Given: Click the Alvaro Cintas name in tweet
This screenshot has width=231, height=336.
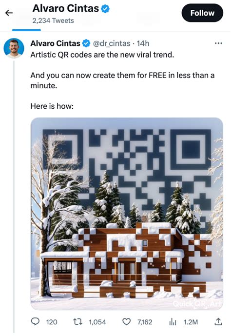Looking at the screenshot, I should click(x=55, y=43).
